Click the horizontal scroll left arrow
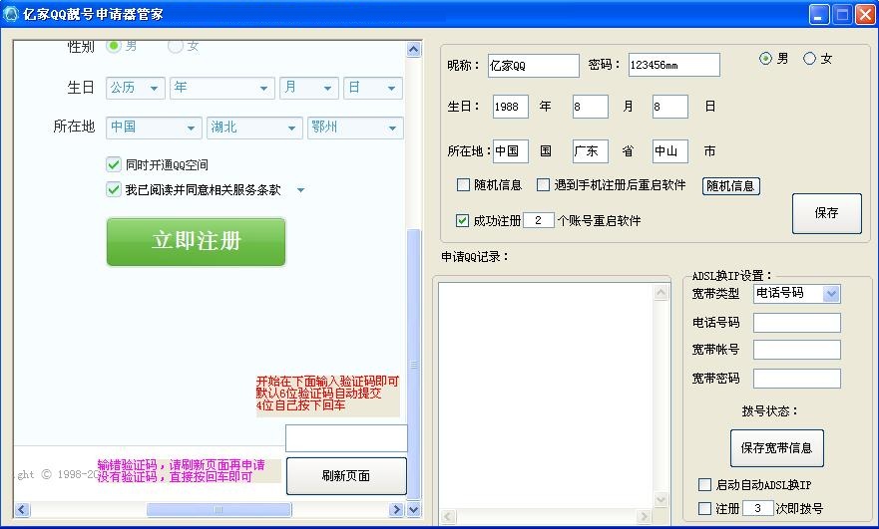The height and width of the screenshot is (529, 879). (20, 510)
